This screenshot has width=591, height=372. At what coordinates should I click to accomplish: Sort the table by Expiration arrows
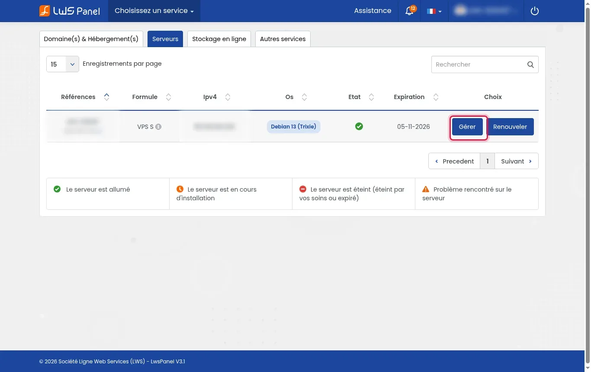[436, 97]
